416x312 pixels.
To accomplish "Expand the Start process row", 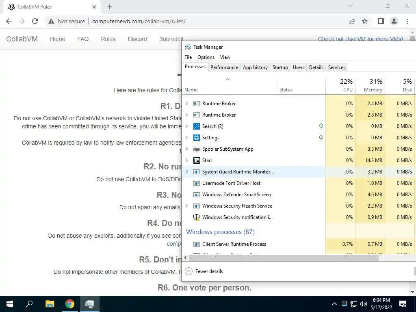I will tap(187, 160).
